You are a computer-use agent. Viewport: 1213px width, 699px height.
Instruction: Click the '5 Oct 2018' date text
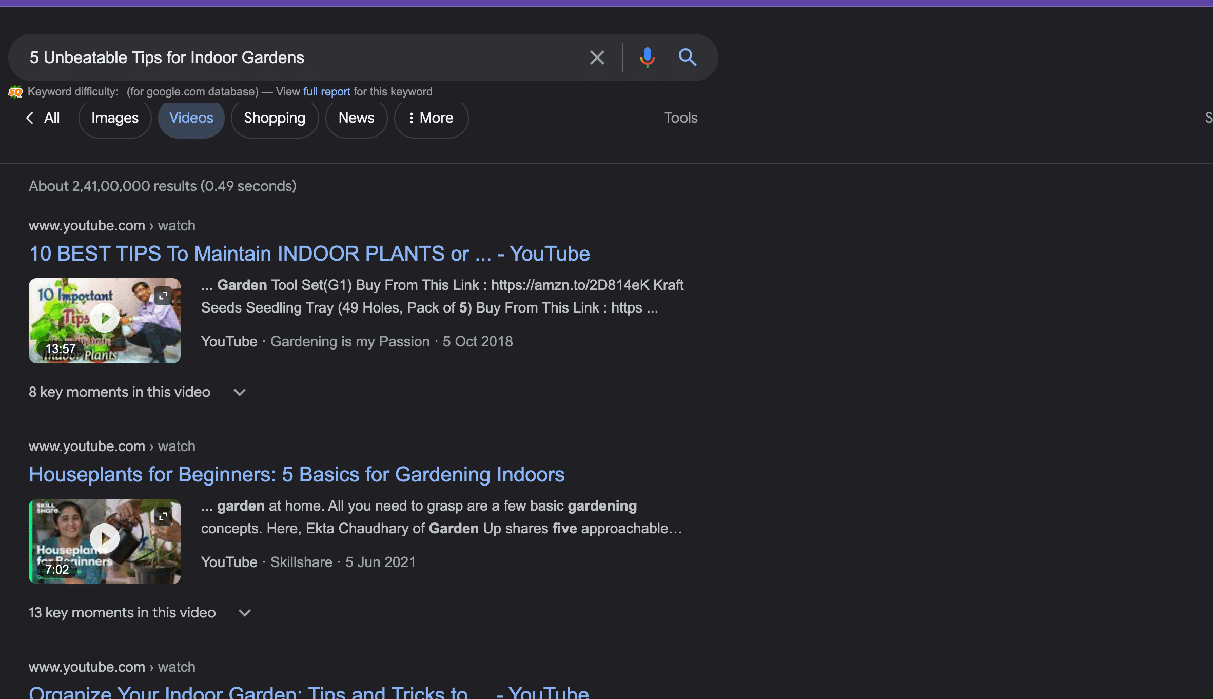tap(478, 342)
